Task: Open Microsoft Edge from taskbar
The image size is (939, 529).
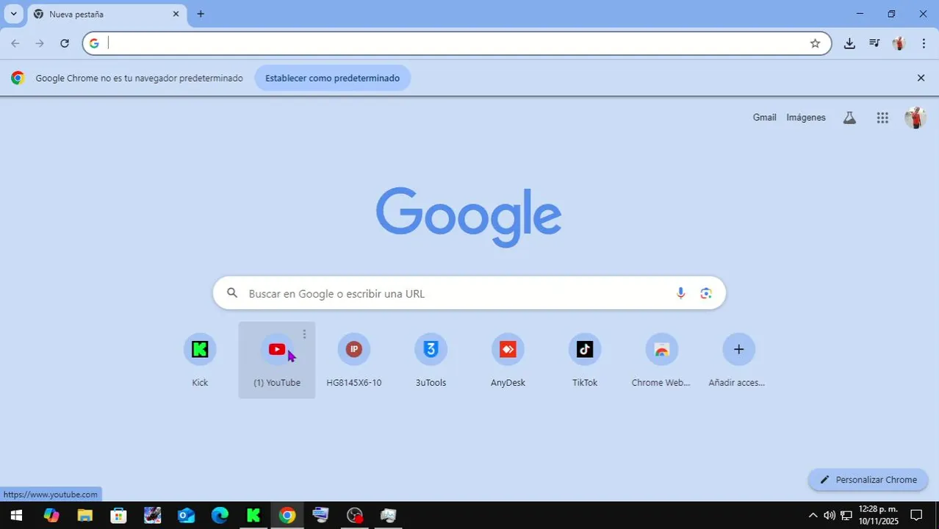Action: pyautogui.click(x=220, y=515)
